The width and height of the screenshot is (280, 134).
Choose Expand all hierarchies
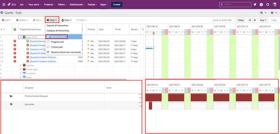point(57,25)
